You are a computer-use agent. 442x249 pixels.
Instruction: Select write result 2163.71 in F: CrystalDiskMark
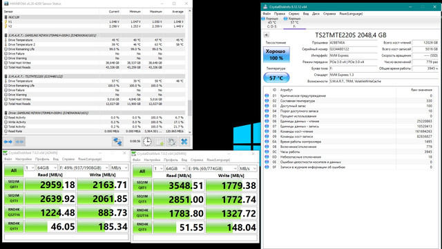click(103, 185)
